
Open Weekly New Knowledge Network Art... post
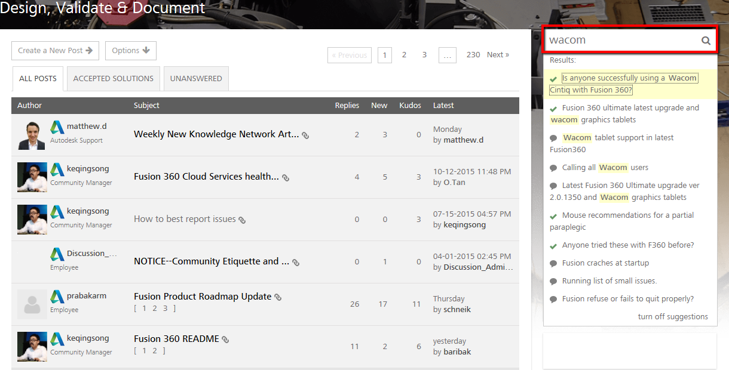(x=216, y=134)
